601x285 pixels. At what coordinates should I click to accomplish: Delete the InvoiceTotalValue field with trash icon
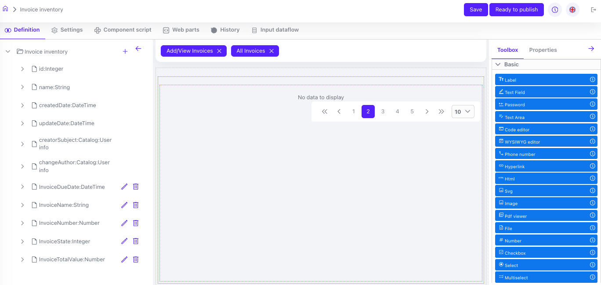point(136,260)
